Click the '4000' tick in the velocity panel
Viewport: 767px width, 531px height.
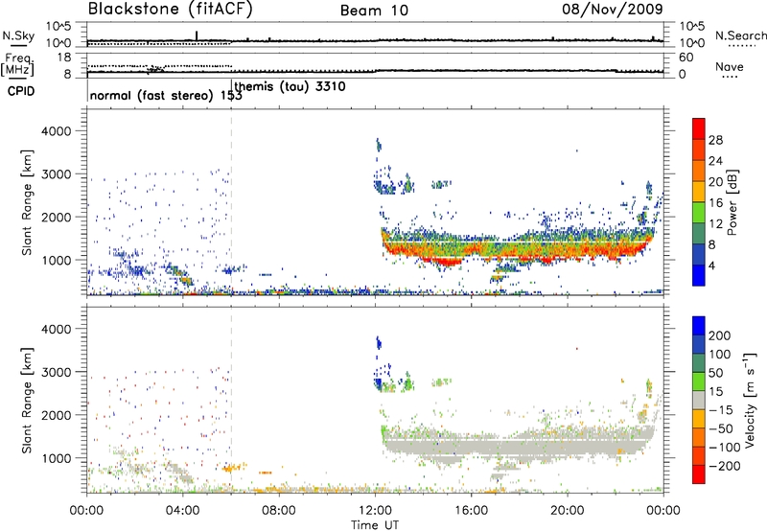(x=57, y=329)
